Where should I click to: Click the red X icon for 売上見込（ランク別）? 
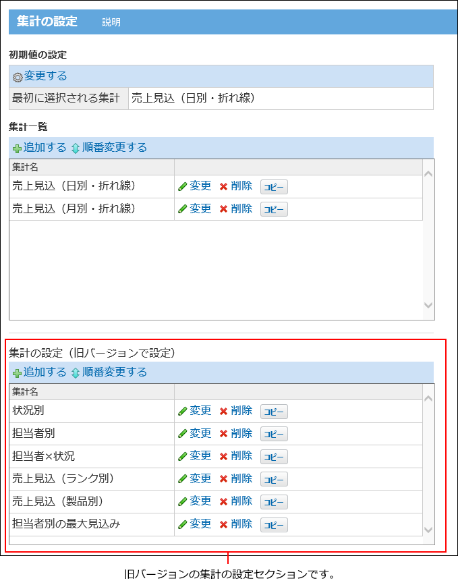(x=224, y=479)
